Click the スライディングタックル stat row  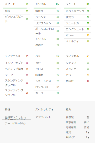pyautogui.click(x=17, y=93)
